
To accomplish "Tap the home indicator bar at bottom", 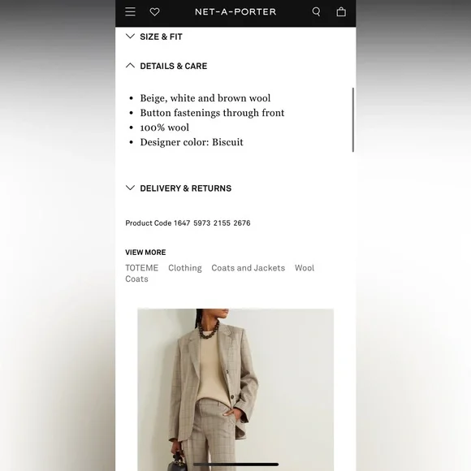I will tap(235, 465).
